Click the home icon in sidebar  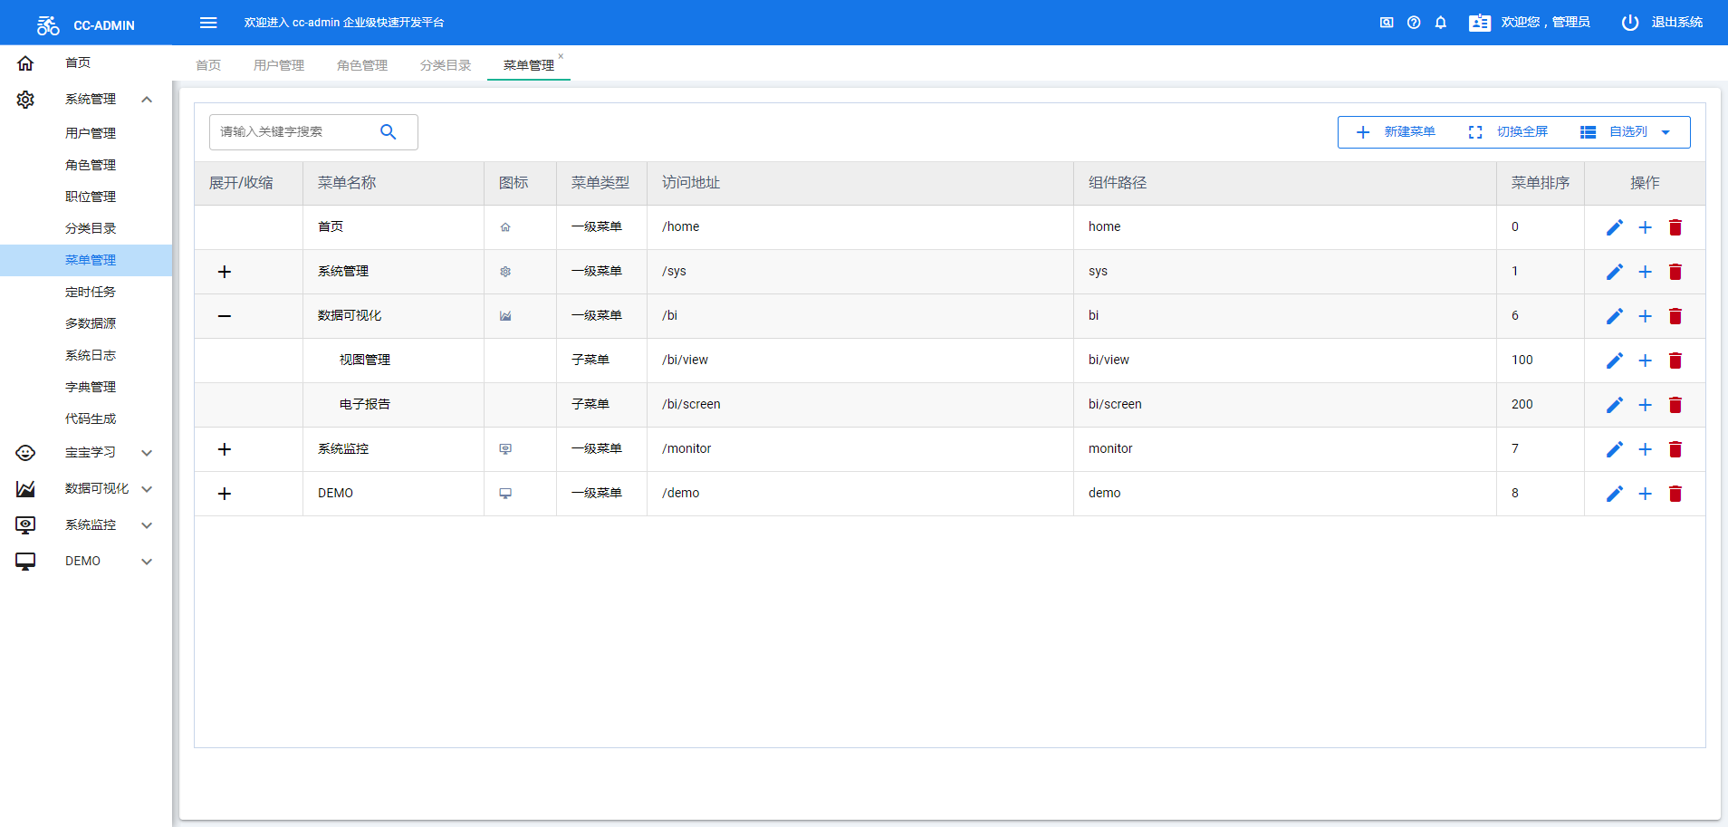coord(25,63)
